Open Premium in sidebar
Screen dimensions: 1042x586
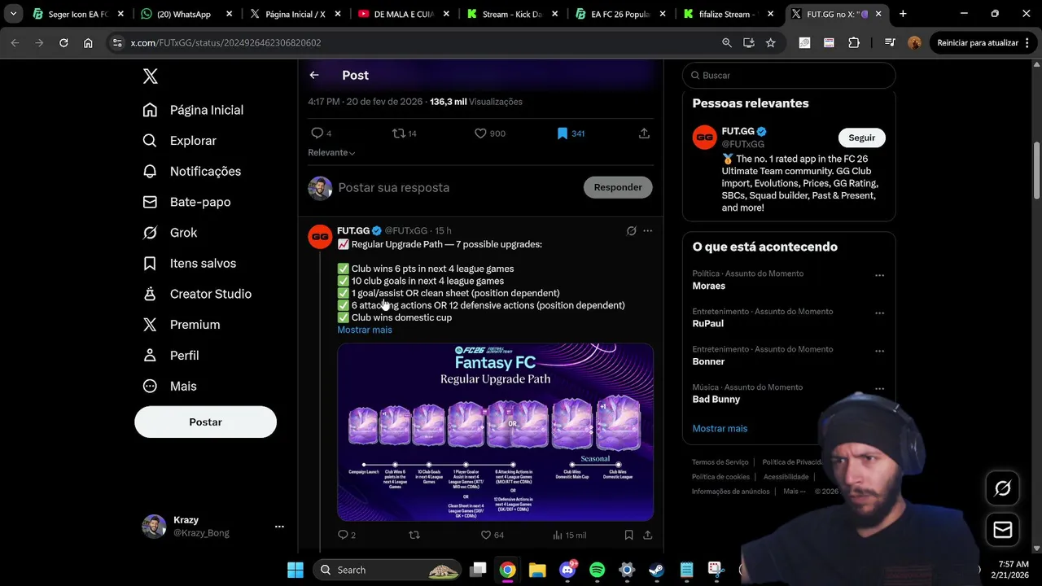tap(182, 325)
